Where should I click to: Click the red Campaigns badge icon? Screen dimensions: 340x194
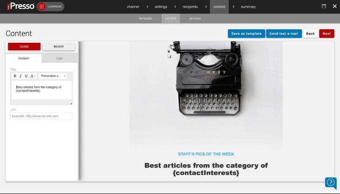(41, 7)
